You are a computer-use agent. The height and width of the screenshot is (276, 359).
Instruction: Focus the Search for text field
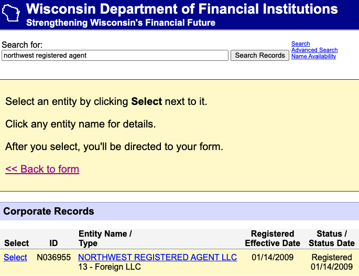[x=115, y=55]
